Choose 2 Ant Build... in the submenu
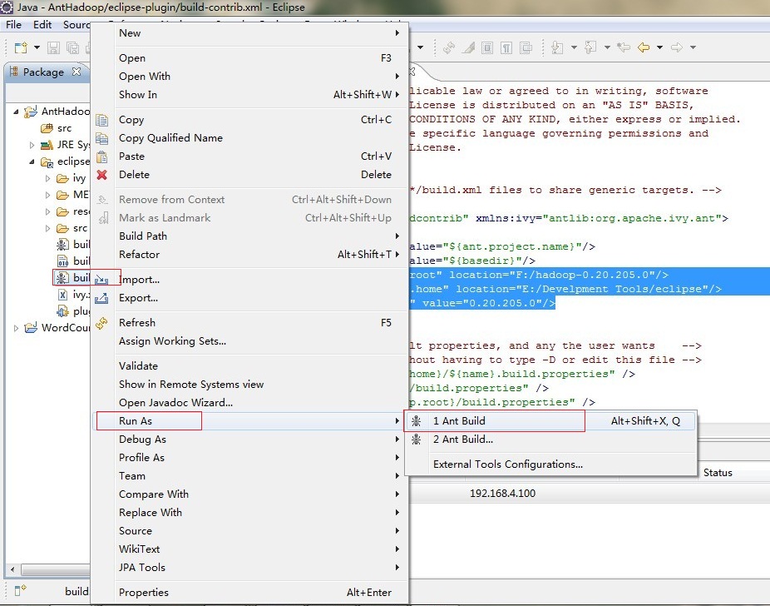This screenshot has width=770, height=606. tap(550, 440)
